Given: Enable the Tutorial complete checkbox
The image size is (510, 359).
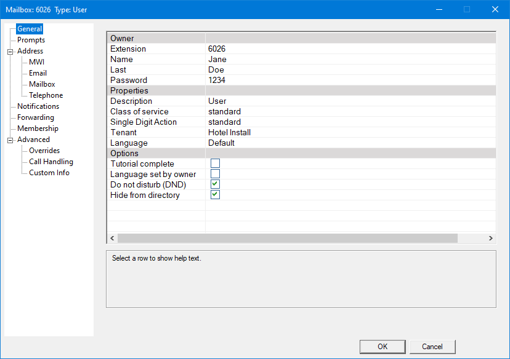Looking at the screenshot, I should (x=215, y=164).
